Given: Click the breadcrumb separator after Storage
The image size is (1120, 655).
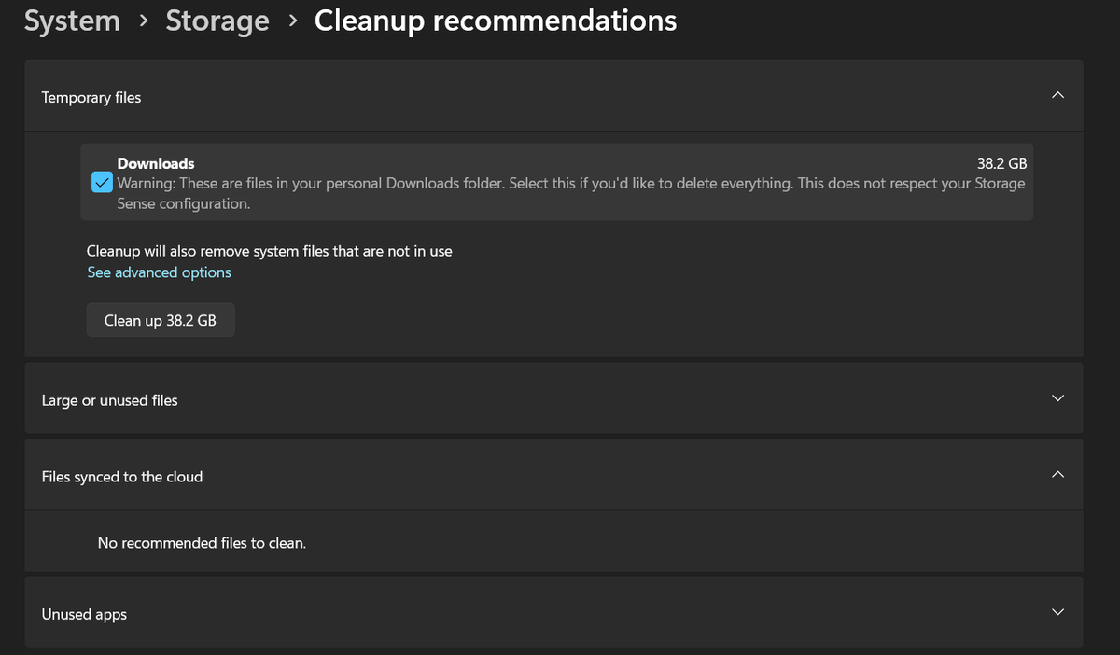Looking at the screenshot, I should [x=291, y=21].
